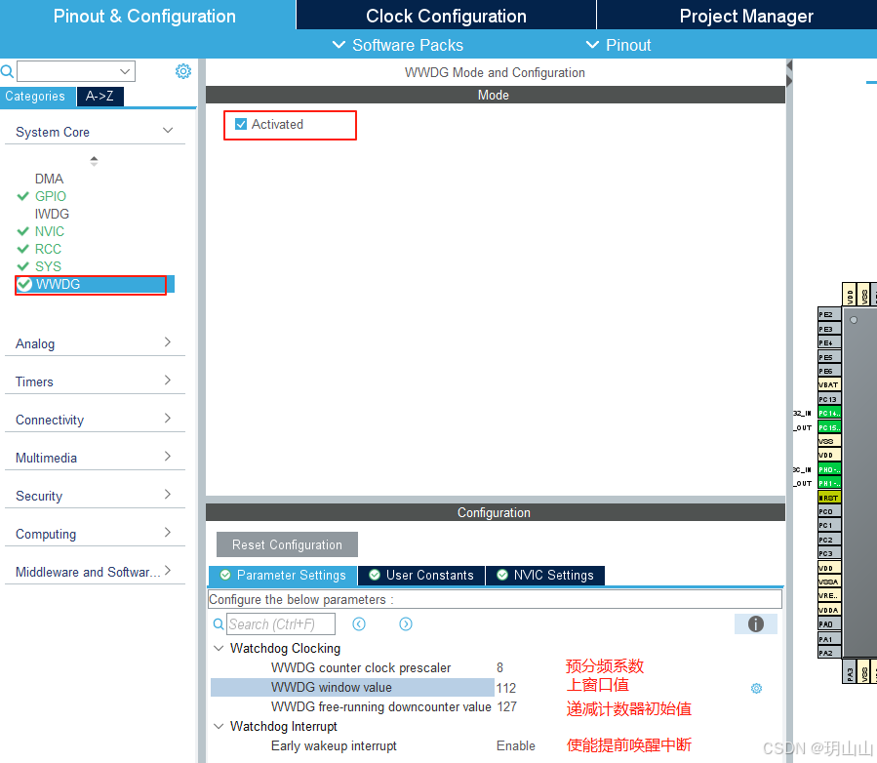877x763 pixels.
Task: Switch to A->Z view tab
Action: [100, 97]
